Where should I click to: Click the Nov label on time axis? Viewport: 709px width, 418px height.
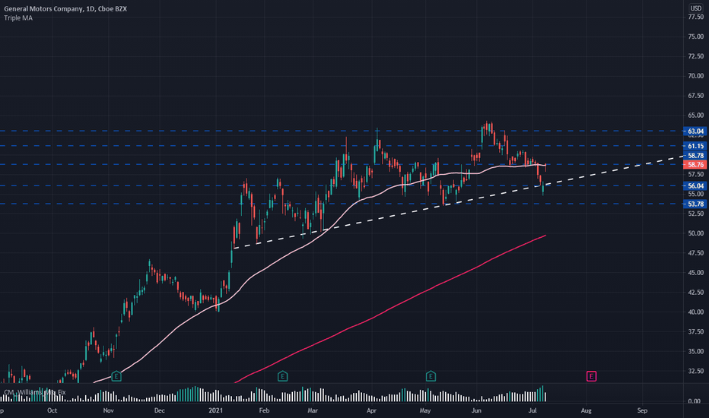(108, 410)
